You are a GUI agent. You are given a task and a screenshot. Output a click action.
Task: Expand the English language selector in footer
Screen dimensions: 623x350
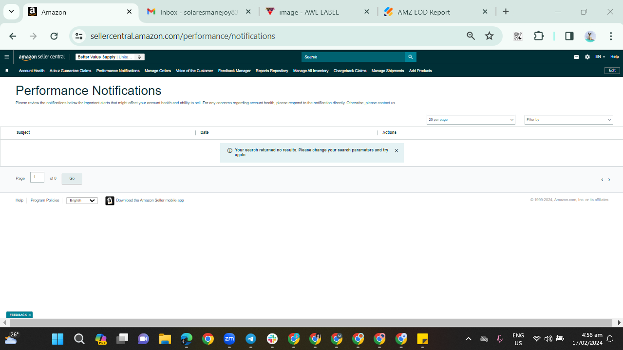[x=82, y=201]
